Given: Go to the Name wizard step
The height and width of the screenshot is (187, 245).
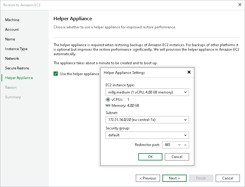Looking at the screenshot, I should tap(10, 39).
